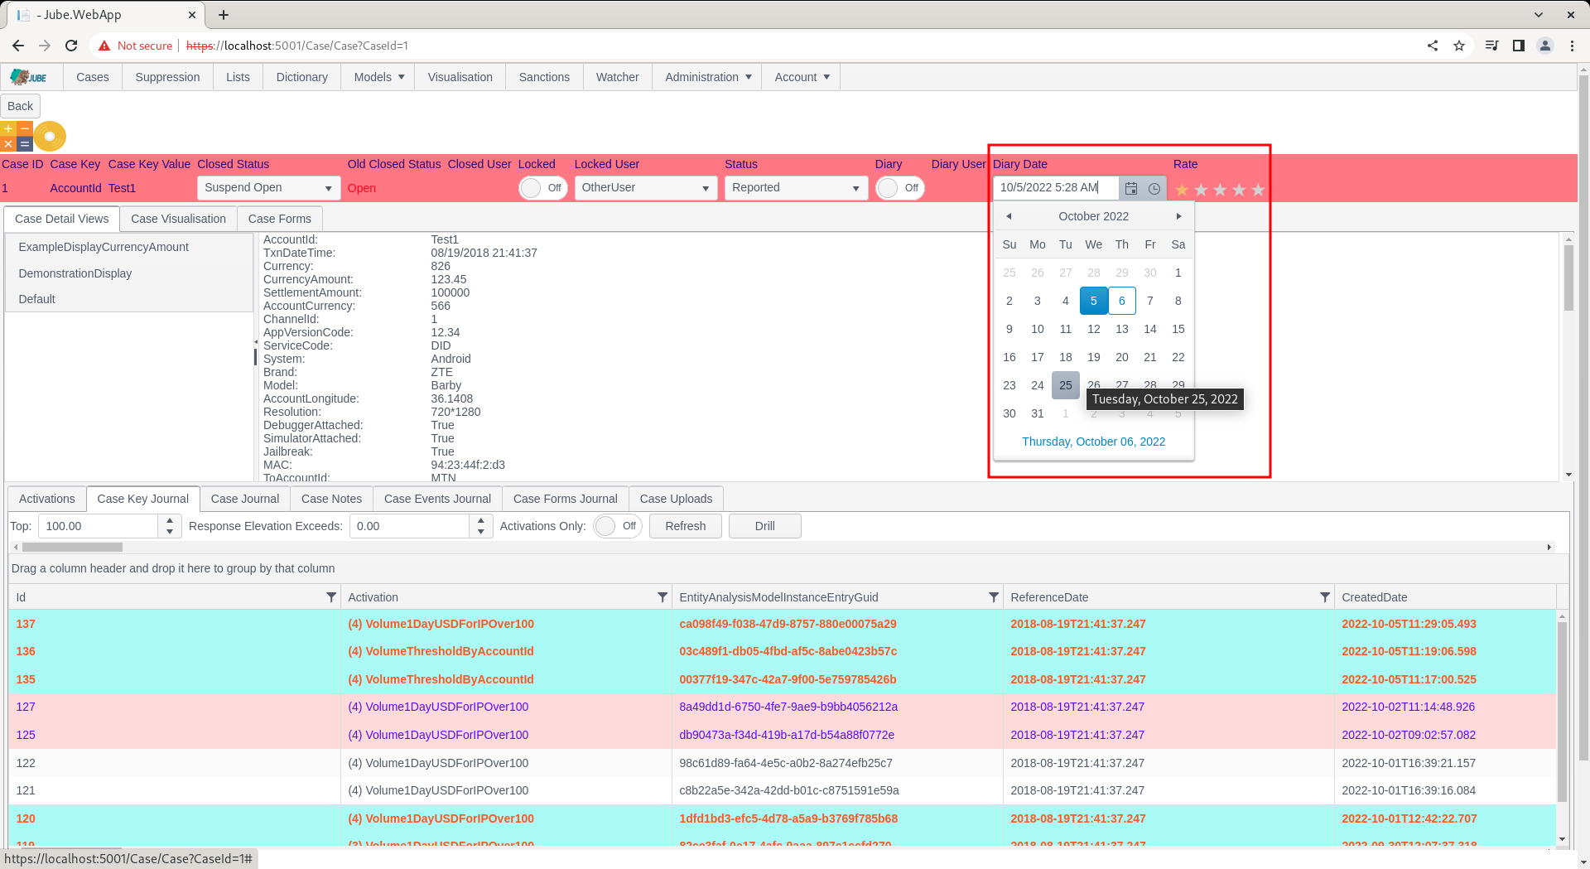The image size is (1590, 869).
Task: Open the Id column filter
Action: (331, 597)
